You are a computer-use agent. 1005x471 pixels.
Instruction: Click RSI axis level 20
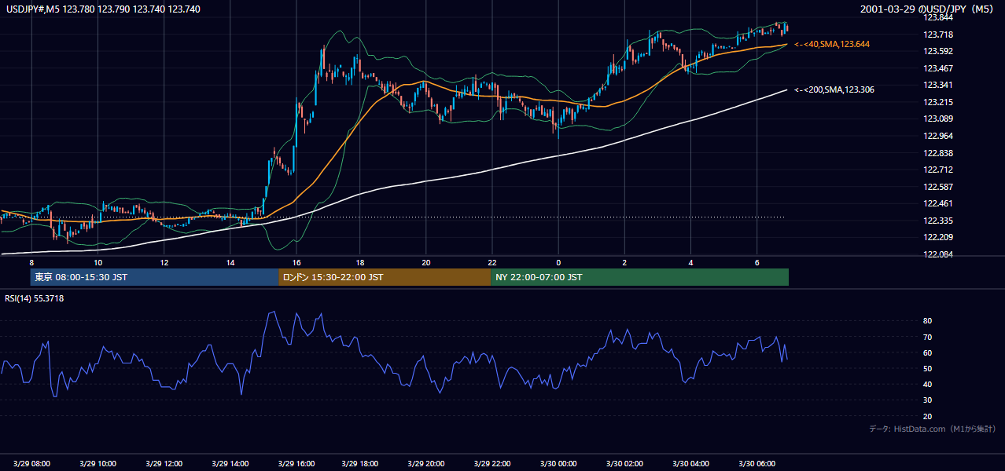coord(928,416)
